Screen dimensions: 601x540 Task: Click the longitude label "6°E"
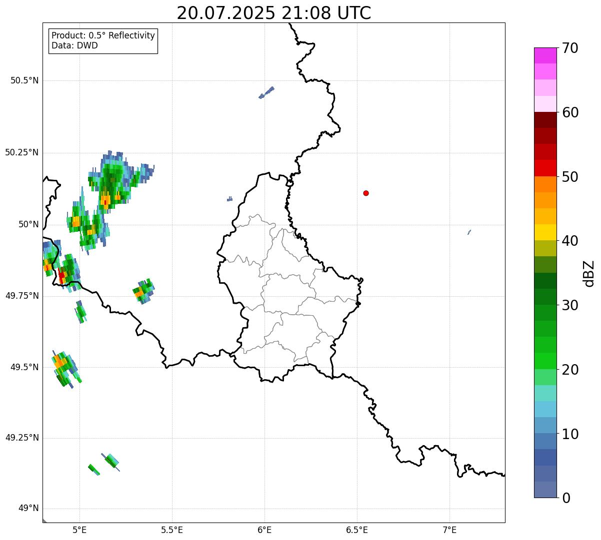264,531
